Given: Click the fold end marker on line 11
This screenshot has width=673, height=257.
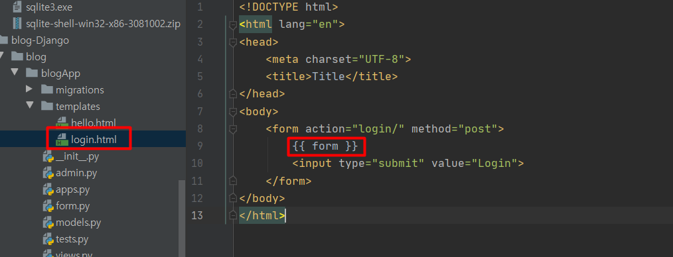Looking at the screenshot, I should coord(233,181).
